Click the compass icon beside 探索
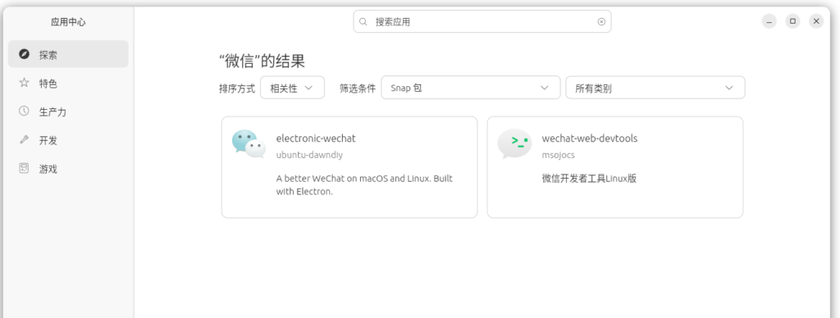Image resolution: width=840 pixels, height=318 pixels. 24,54
